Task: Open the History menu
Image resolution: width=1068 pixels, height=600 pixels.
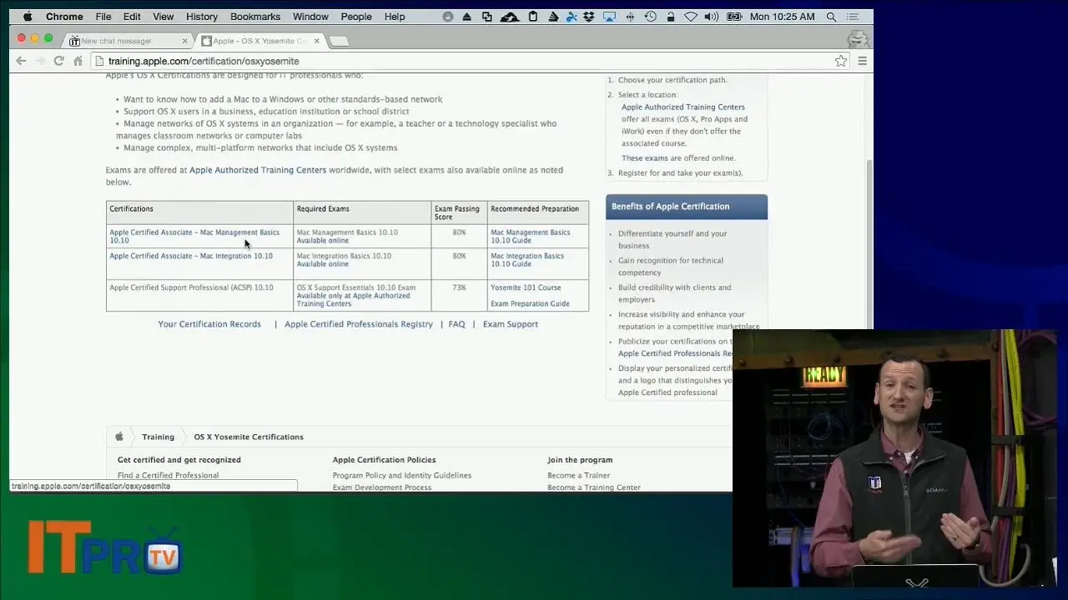Action: [x=202, y=17]
